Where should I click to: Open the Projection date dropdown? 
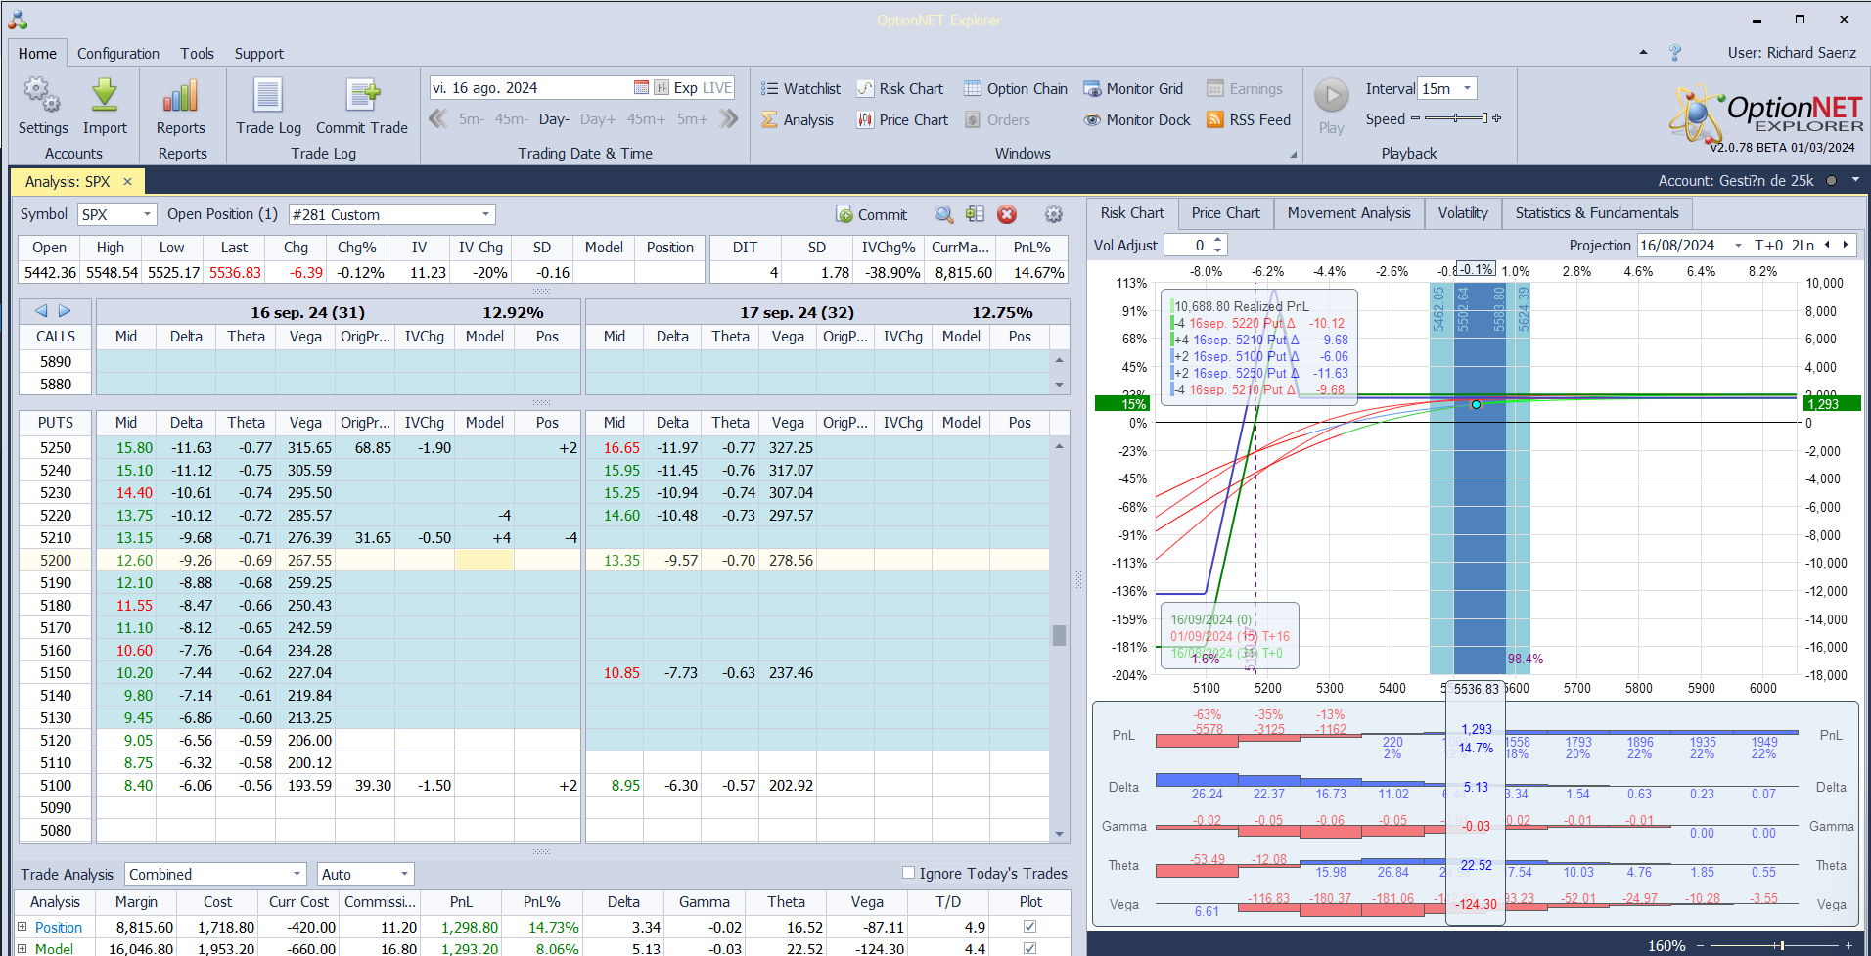[1738, 246]
